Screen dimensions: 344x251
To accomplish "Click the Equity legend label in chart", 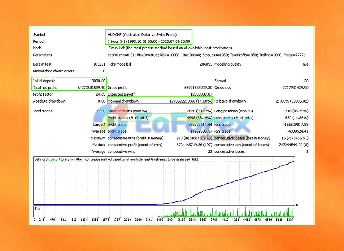I will click(x=53, y=159).
